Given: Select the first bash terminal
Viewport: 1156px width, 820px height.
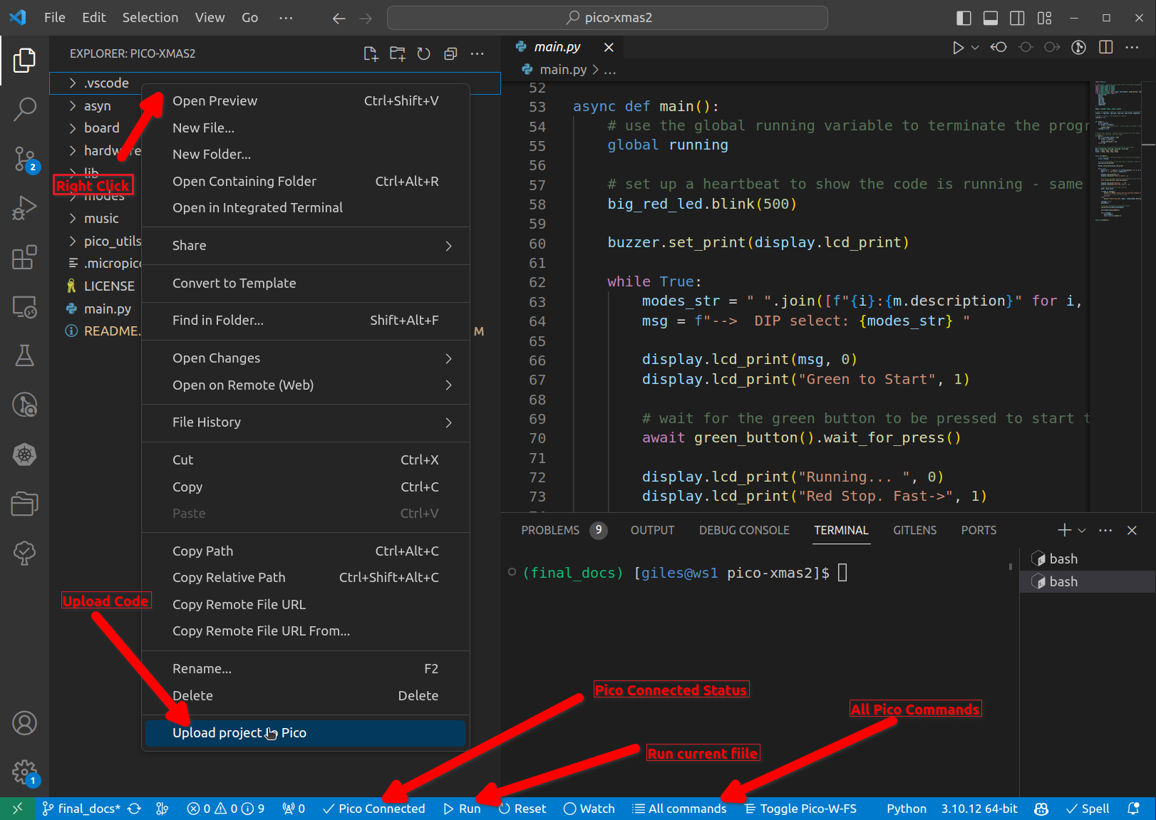Looking at the screenshot, I should [x=1088, y=559].
